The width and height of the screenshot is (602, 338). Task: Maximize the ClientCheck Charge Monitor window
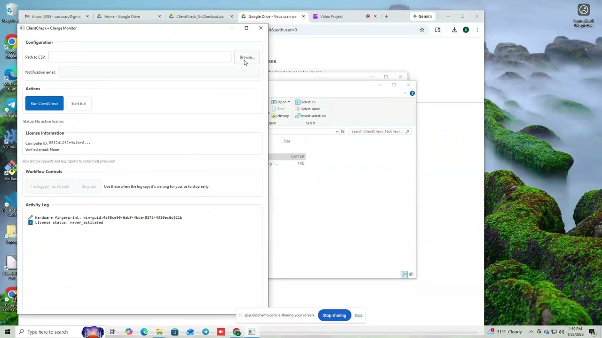246,28
